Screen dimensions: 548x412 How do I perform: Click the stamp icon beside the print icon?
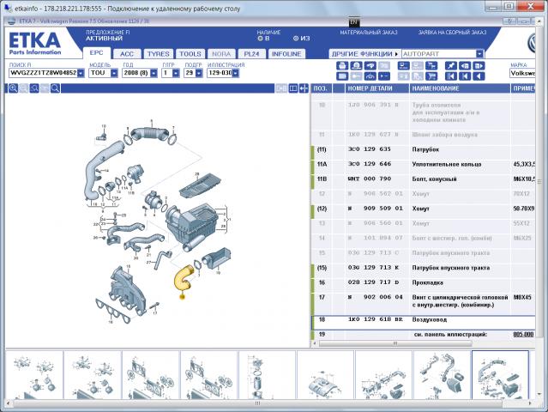pos(356,65)
